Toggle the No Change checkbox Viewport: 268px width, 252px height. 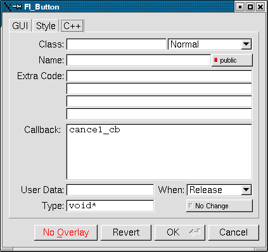pos(219,206)
